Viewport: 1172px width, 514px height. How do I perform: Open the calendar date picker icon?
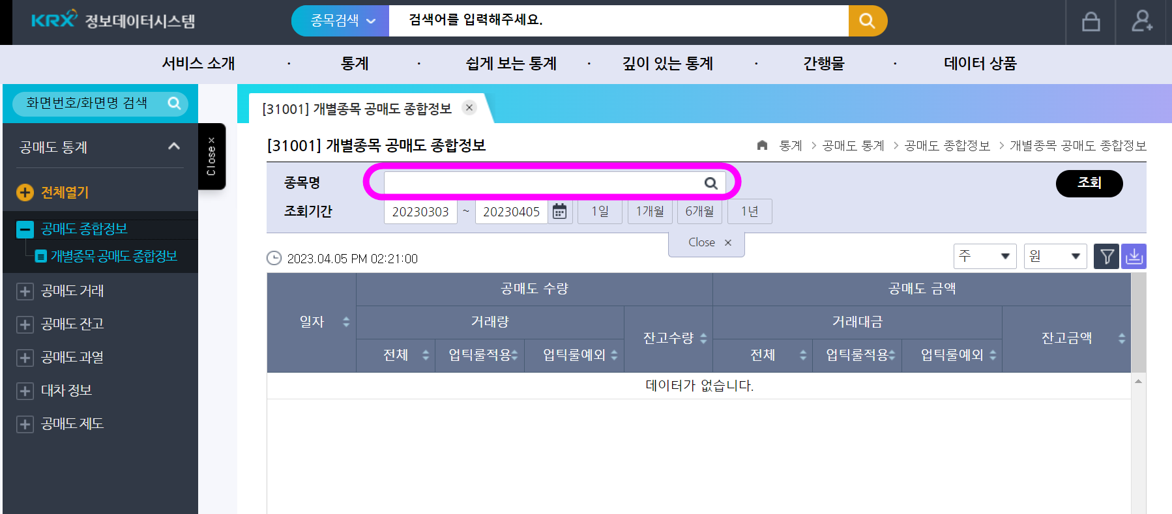[x=559, y=212]
